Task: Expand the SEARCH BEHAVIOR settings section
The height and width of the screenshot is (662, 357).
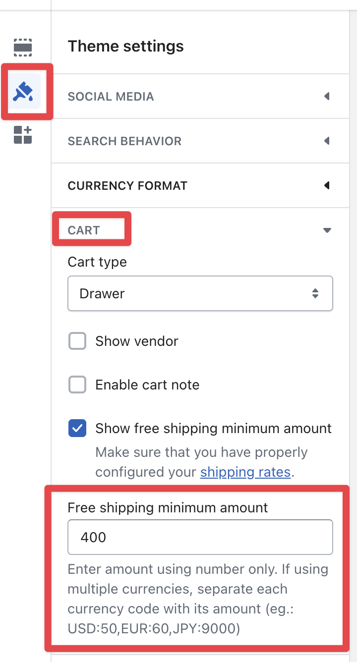Action: pyautogui.click(x=124, y=141)
